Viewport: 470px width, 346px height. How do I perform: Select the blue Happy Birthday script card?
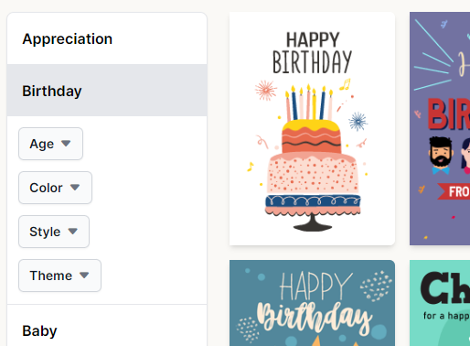coord(312,303)
